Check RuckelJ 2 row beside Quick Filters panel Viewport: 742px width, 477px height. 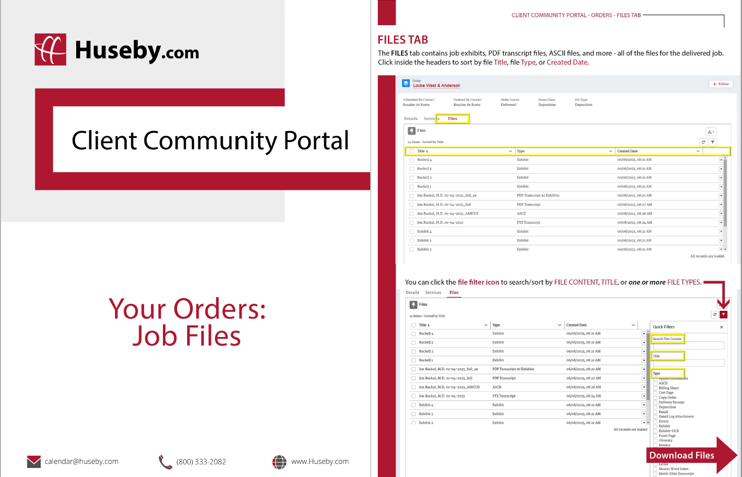tap(414, 352)
